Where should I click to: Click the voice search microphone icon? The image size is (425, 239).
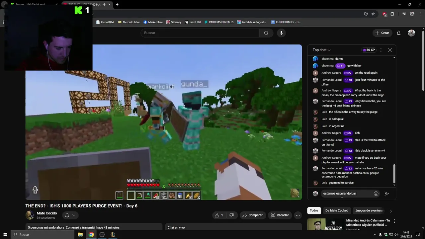(281, 33)
